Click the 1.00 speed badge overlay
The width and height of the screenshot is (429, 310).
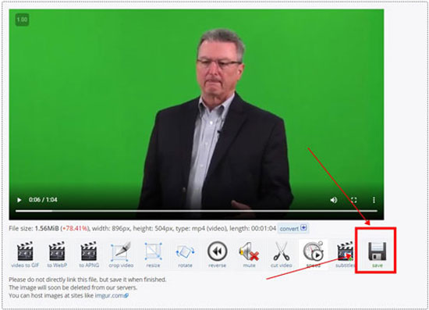pyautogui.click(x=22, y=20)
